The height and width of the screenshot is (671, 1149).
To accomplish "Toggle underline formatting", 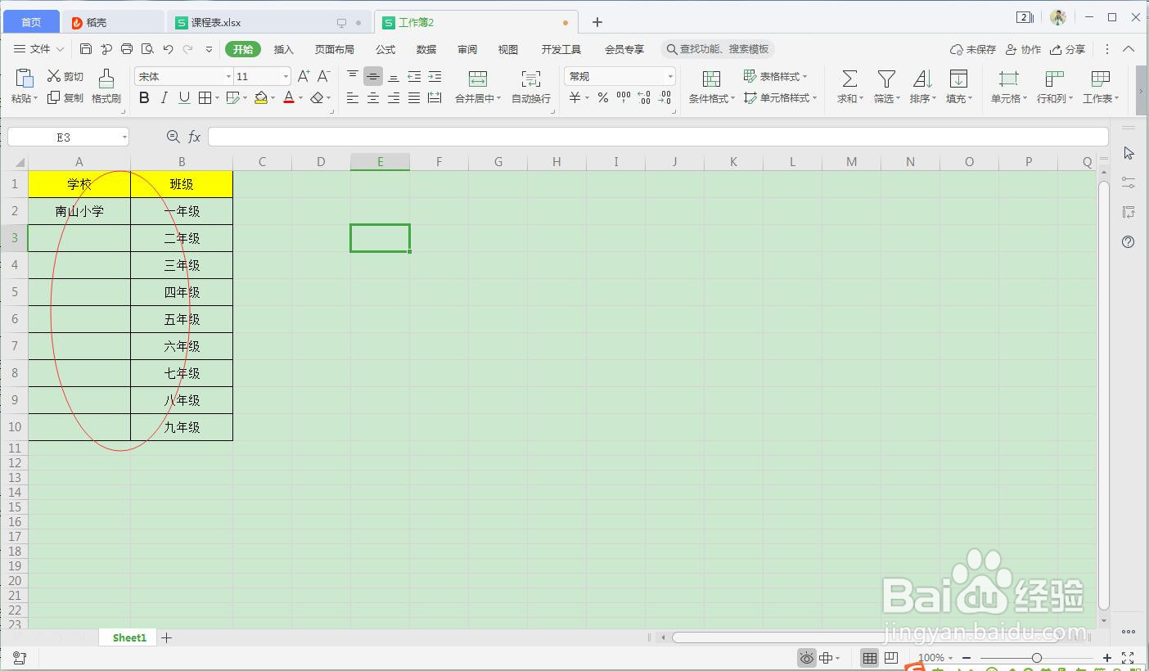I will tap(184, 98).
